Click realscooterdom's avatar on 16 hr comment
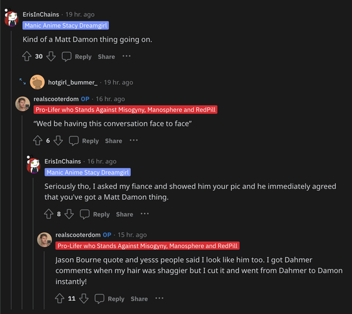Screen dimensions: 352x314 (23, 104)
